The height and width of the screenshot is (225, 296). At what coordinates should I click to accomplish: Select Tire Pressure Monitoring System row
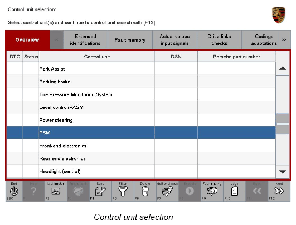(x=141, y=94)
